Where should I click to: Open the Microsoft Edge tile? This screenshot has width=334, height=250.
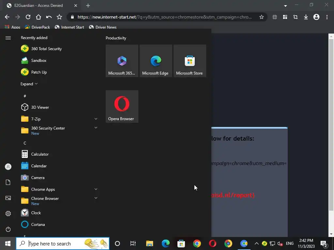click(156, 61)
